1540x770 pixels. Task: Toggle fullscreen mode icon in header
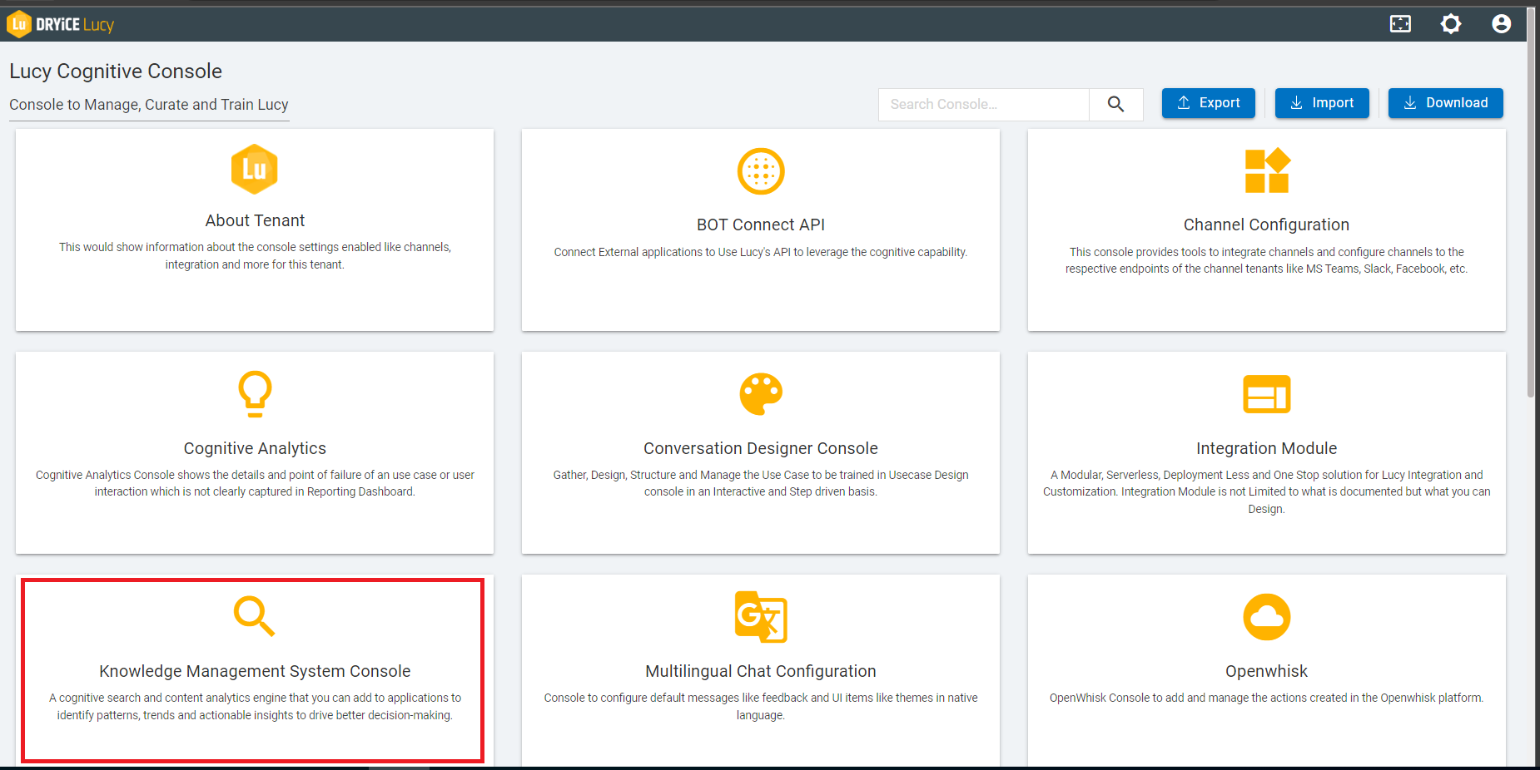(x=1401, y=24)
